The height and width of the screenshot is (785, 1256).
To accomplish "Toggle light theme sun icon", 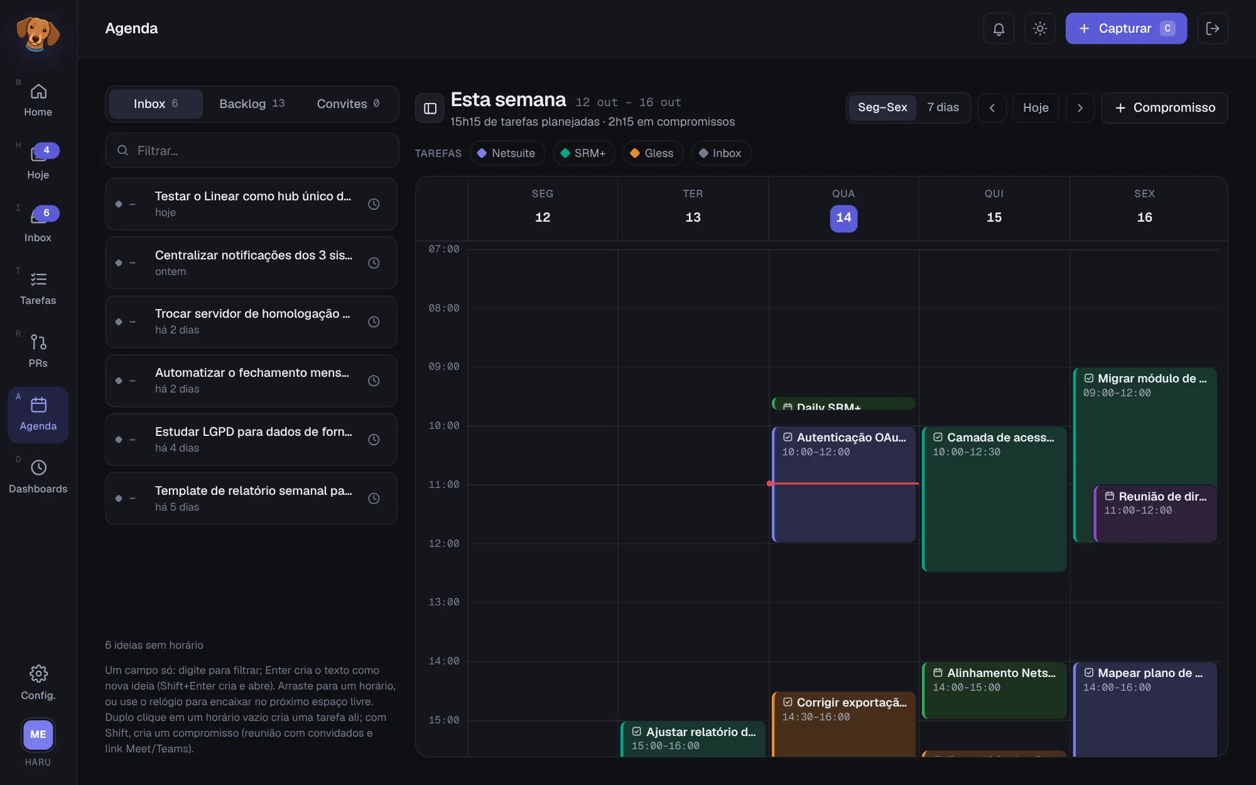I will [1040, 28].
